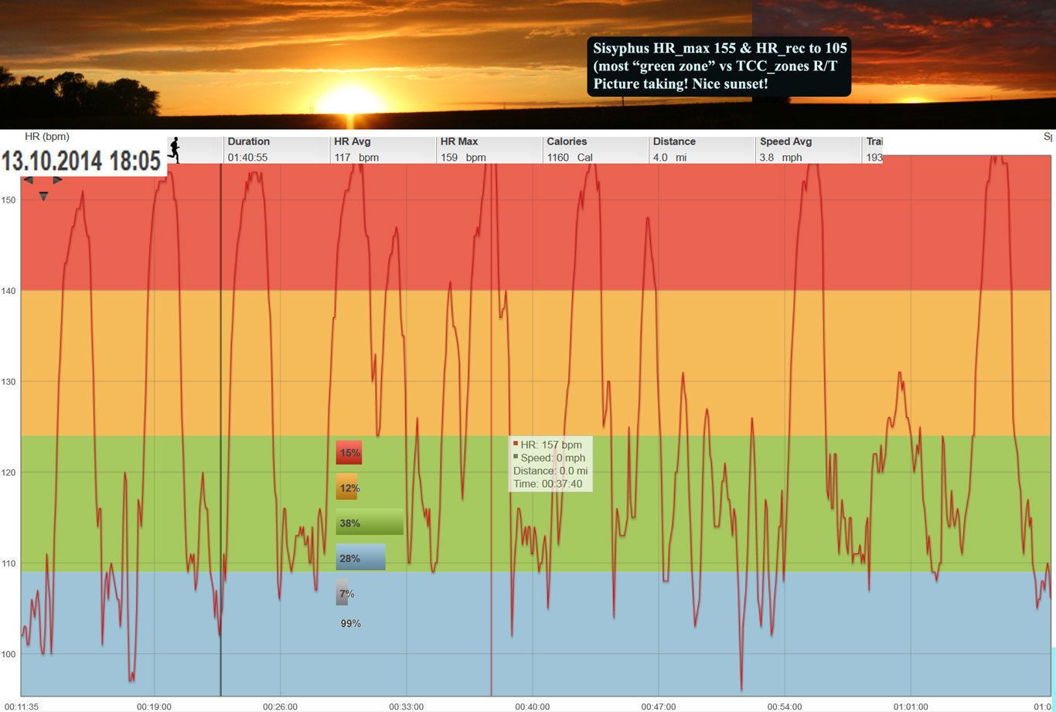1056x712 pixels.
Task: Click the 00:33:00 time axis label
Action: coord(407,706)
